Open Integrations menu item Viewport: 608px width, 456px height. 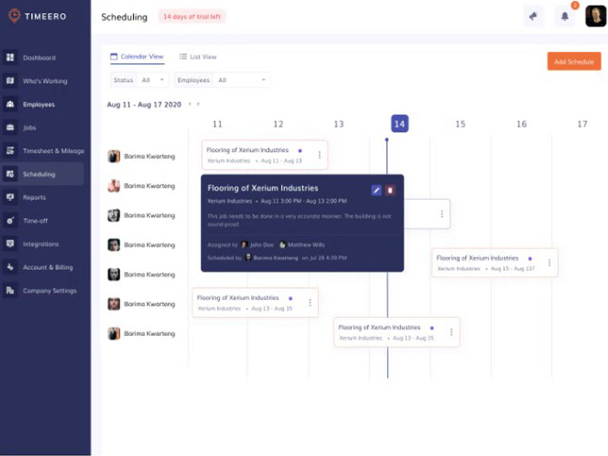[x=41, y=244]
